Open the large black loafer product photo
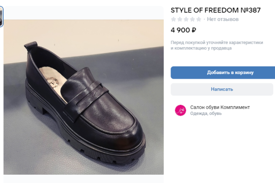Viewport: 275px width, 183px height. coord(84,97)
